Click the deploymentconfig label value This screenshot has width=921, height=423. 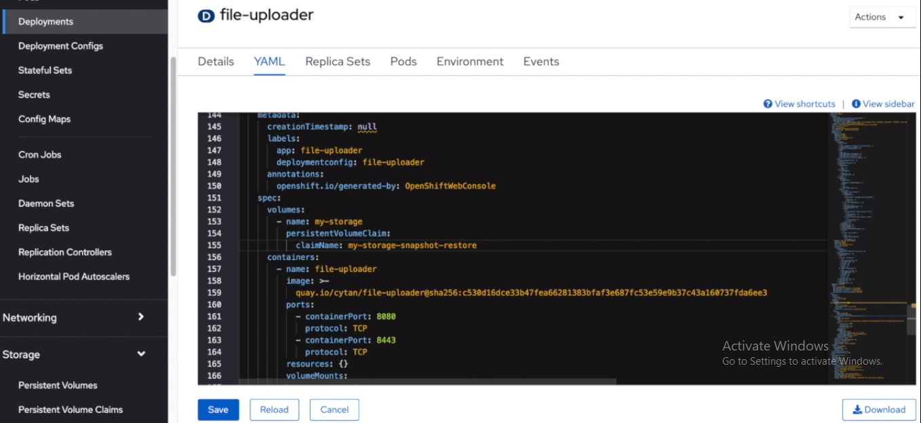click(393, 162)
